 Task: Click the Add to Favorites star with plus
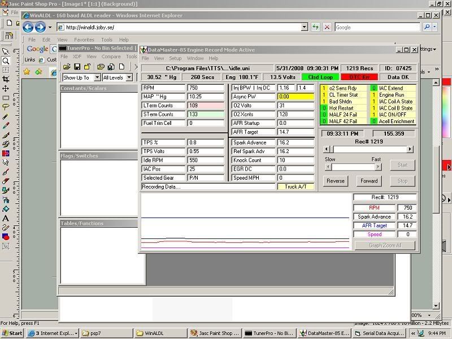(x=38, y=71)
